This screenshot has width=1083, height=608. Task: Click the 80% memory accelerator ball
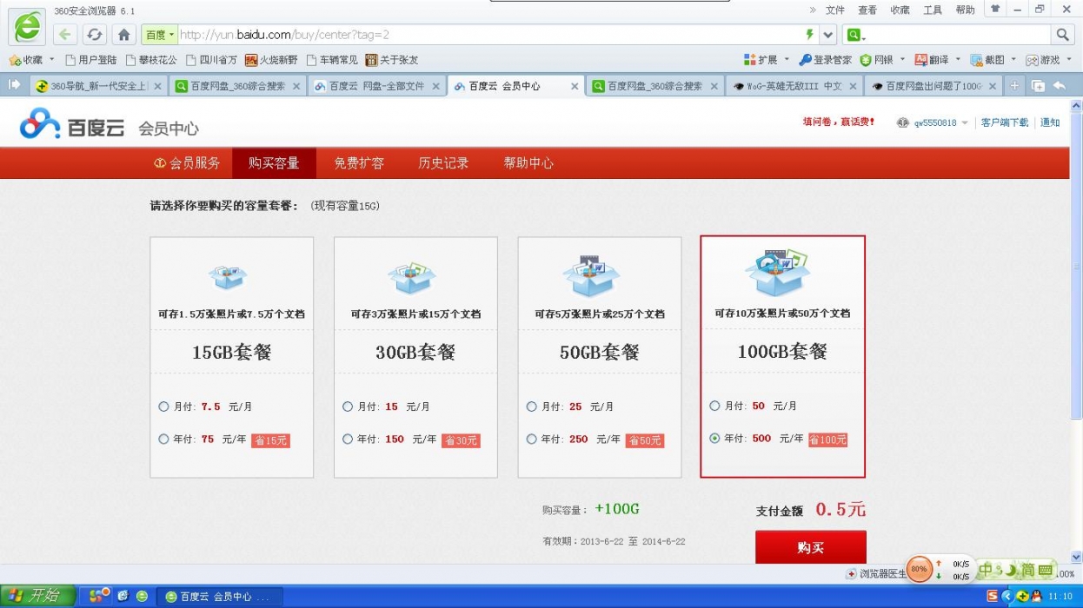919,570
